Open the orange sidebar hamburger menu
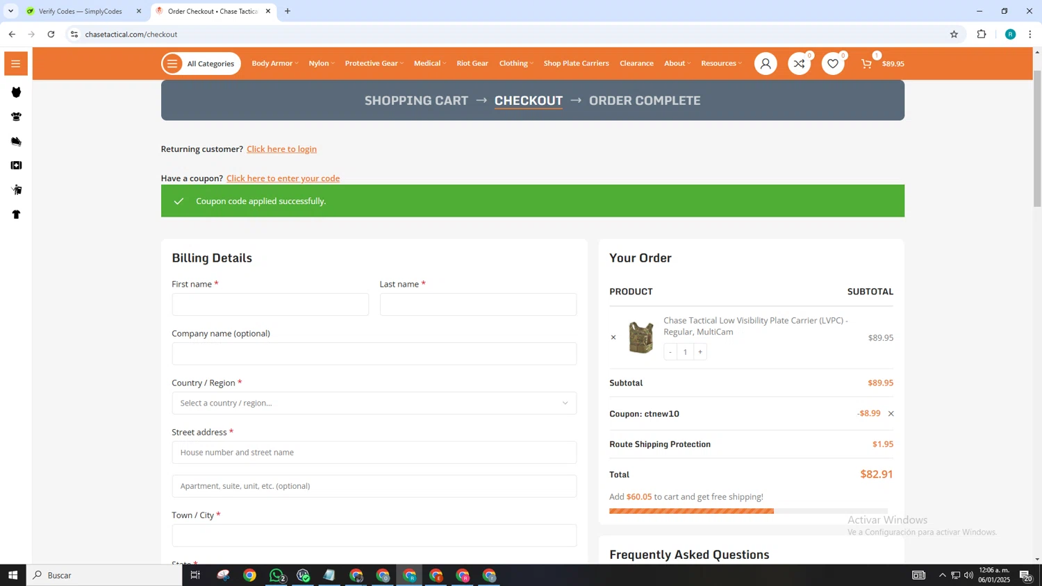This screenshot has width=1042, height=586. pyautogui.click(x=15, y=64)
